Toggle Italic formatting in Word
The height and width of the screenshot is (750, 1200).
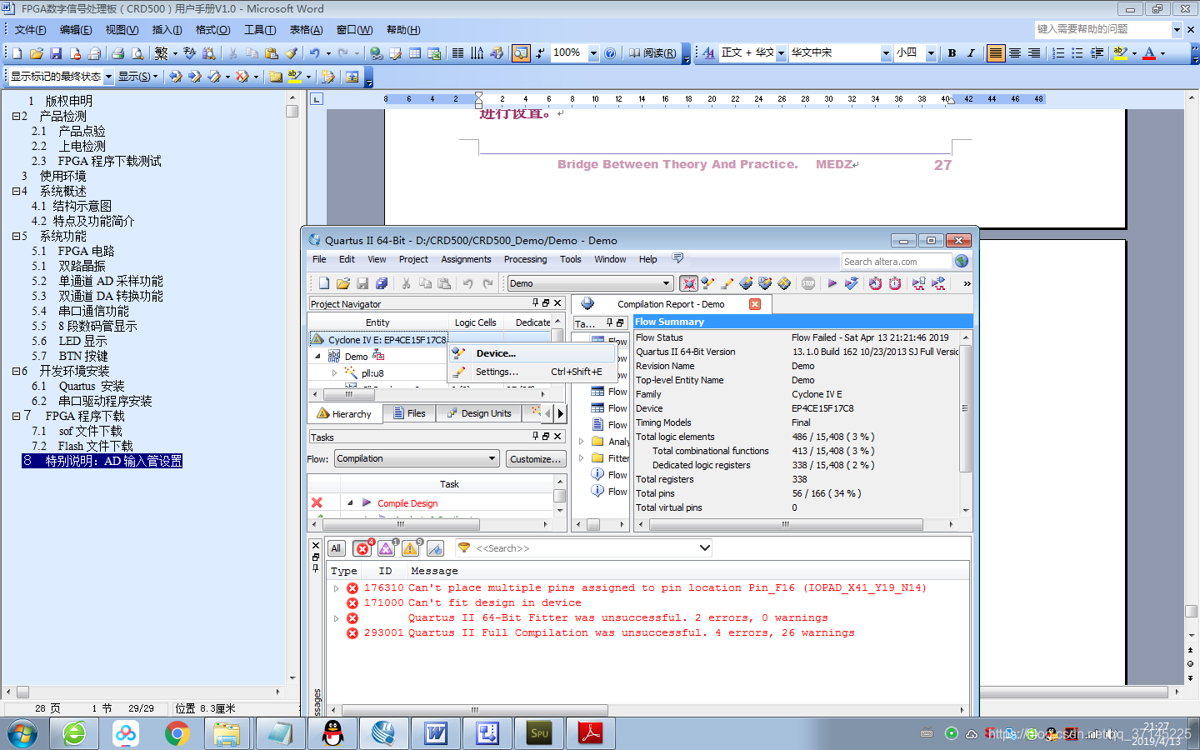tap(971, 52)
